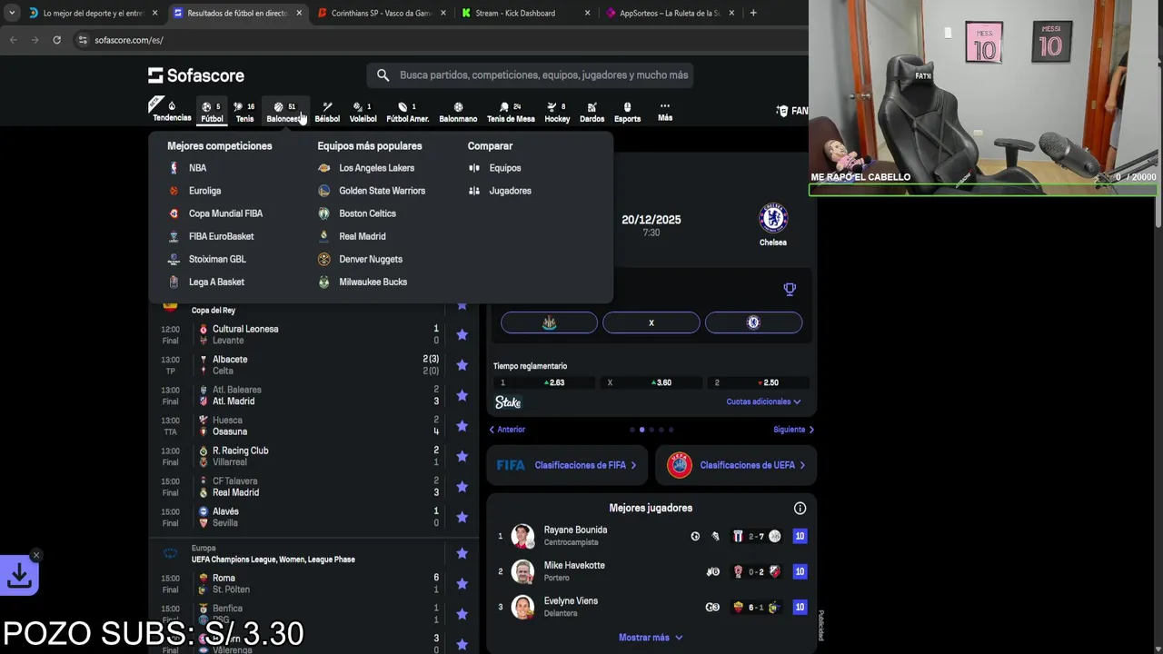Screen dimensions: 1163x654
Task: Click the Mejores jugadores info icon
Action: [800, 509]
